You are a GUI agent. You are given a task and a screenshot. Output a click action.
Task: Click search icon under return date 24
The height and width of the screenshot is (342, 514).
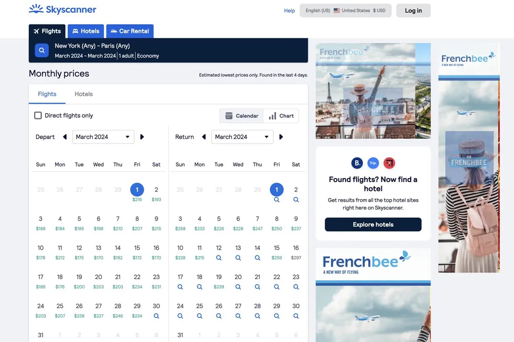(180, 316)
